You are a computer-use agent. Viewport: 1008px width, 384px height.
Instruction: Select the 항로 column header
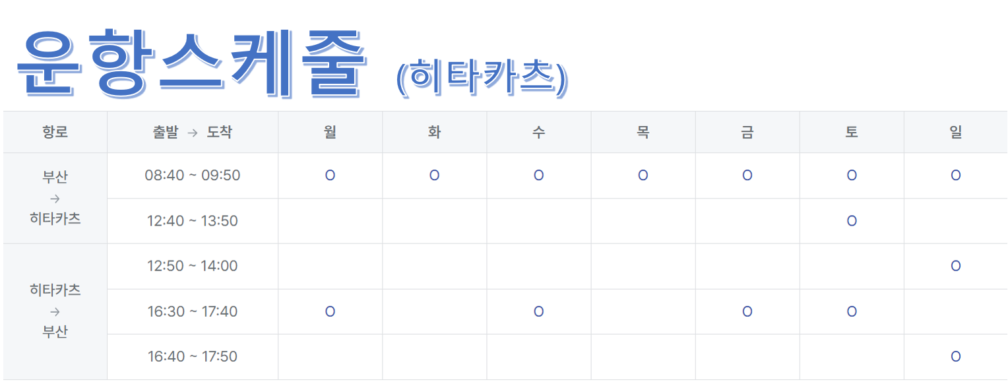click(x=55, y=132)
